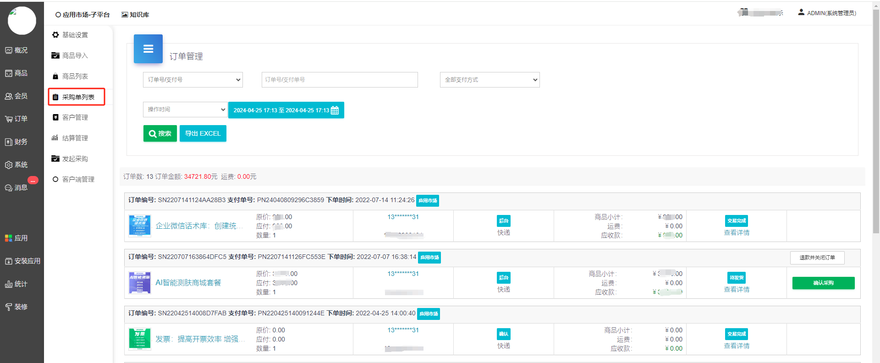Open 财务 finance section

click(x=16, y=142)
